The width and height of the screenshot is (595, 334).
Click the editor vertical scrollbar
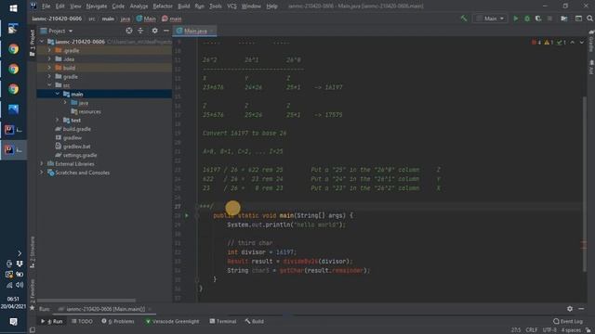click(x=585, y=184)
